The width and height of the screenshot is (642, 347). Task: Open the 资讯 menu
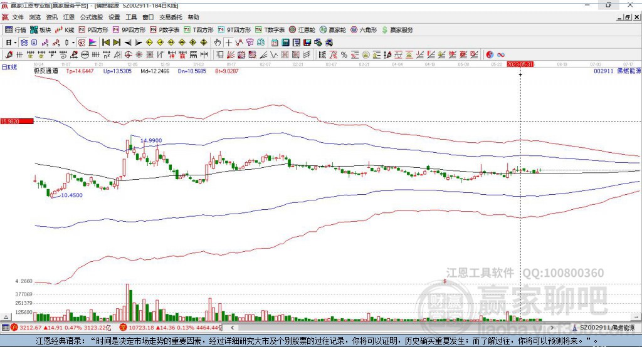pyautogui.click(x=51, y=17)
